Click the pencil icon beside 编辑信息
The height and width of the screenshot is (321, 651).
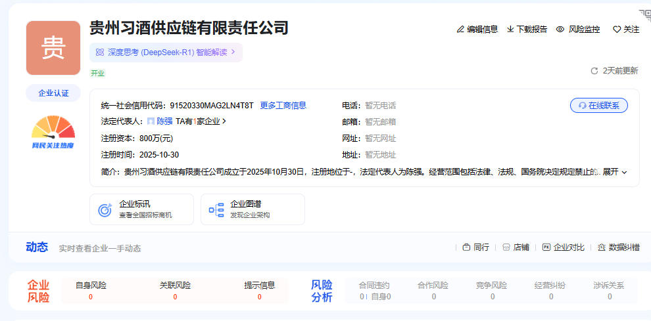[460, 30]
